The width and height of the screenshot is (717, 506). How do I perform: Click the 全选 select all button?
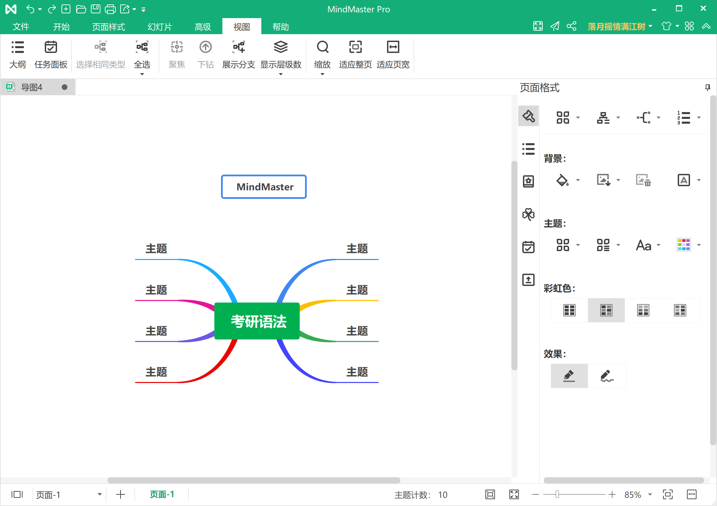pos(142,55)
